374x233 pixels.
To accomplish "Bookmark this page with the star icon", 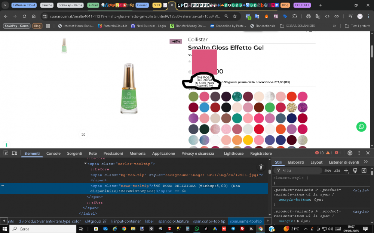I will 234,16.
